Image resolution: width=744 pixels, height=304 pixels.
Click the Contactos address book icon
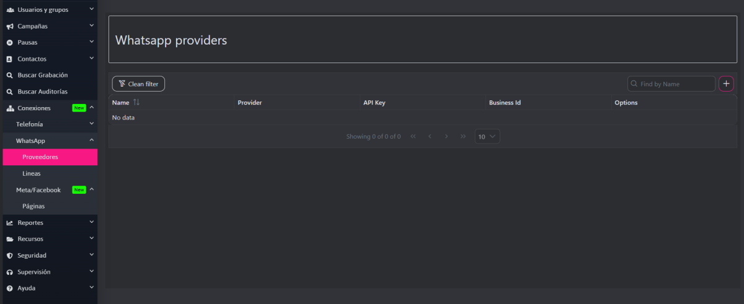pyautogui.click(x=10, y=59)
